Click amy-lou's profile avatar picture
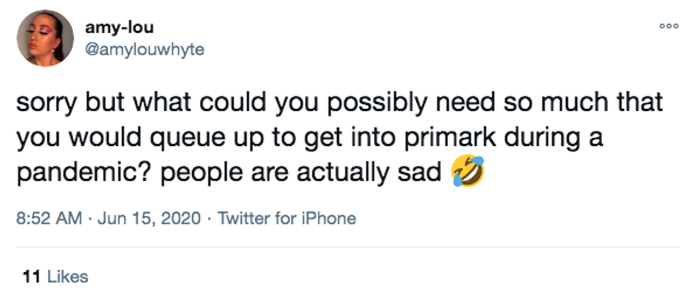Image resolution: width=695 pixels, height=303 pixels. tap(45, 38)
